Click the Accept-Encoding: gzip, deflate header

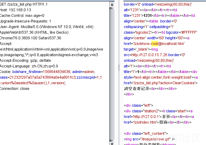(25, 60)
